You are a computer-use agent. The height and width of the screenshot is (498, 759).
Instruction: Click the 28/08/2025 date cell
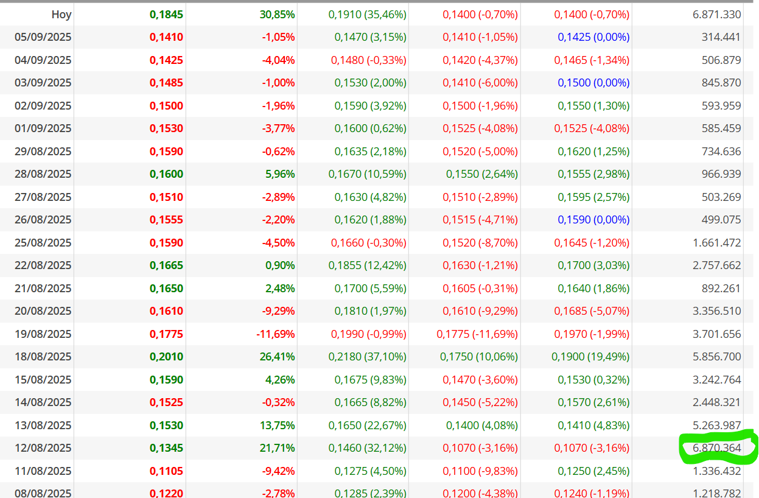(43, 174)
